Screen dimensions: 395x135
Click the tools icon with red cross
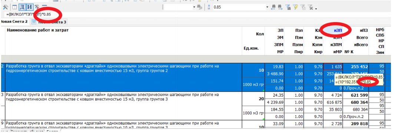pos(37,7)
